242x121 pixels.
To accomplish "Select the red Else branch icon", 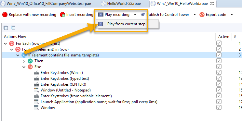I will point(30,67).
